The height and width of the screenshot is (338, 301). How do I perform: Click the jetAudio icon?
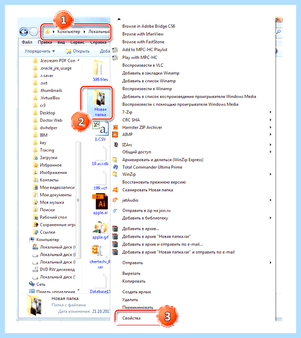(115, 200)
